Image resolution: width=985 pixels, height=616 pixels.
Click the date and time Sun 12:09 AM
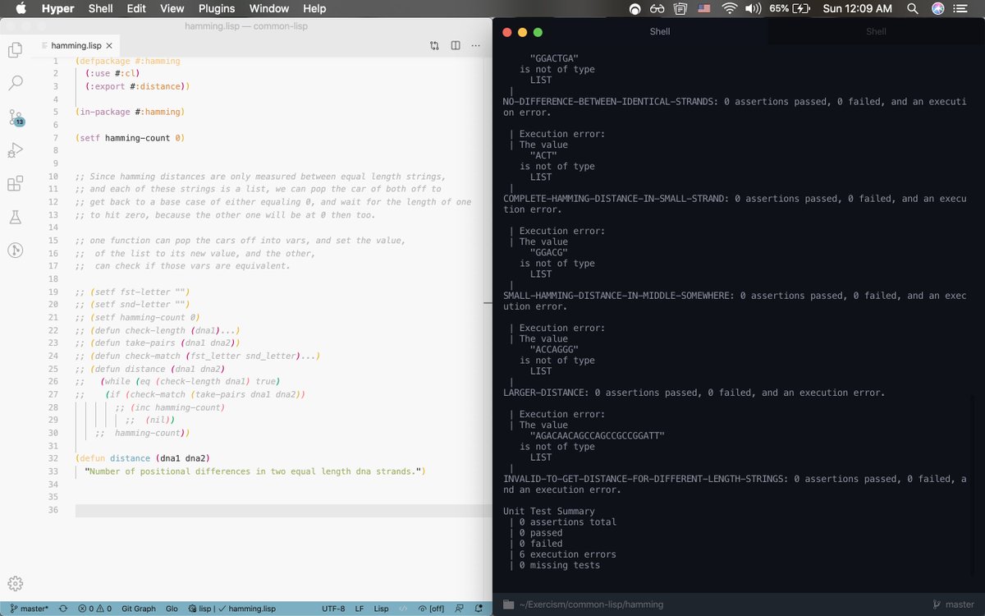tap(857, 8)
